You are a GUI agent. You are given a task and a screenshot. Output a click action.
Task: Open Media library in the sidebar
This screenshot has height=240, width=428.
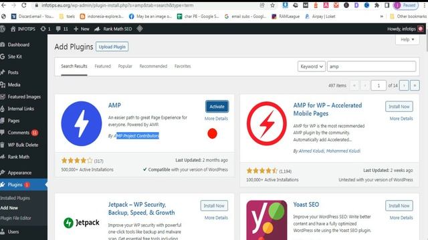14,85
